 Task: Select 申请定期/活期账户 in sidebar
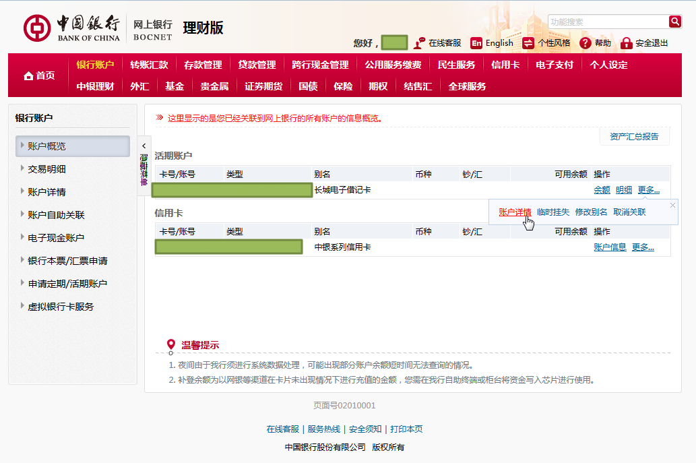pos(67,284)
